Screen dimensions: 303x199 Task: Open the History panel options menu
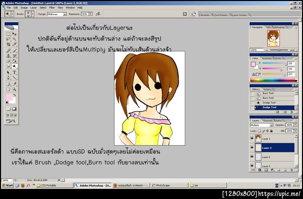point(296,90)
